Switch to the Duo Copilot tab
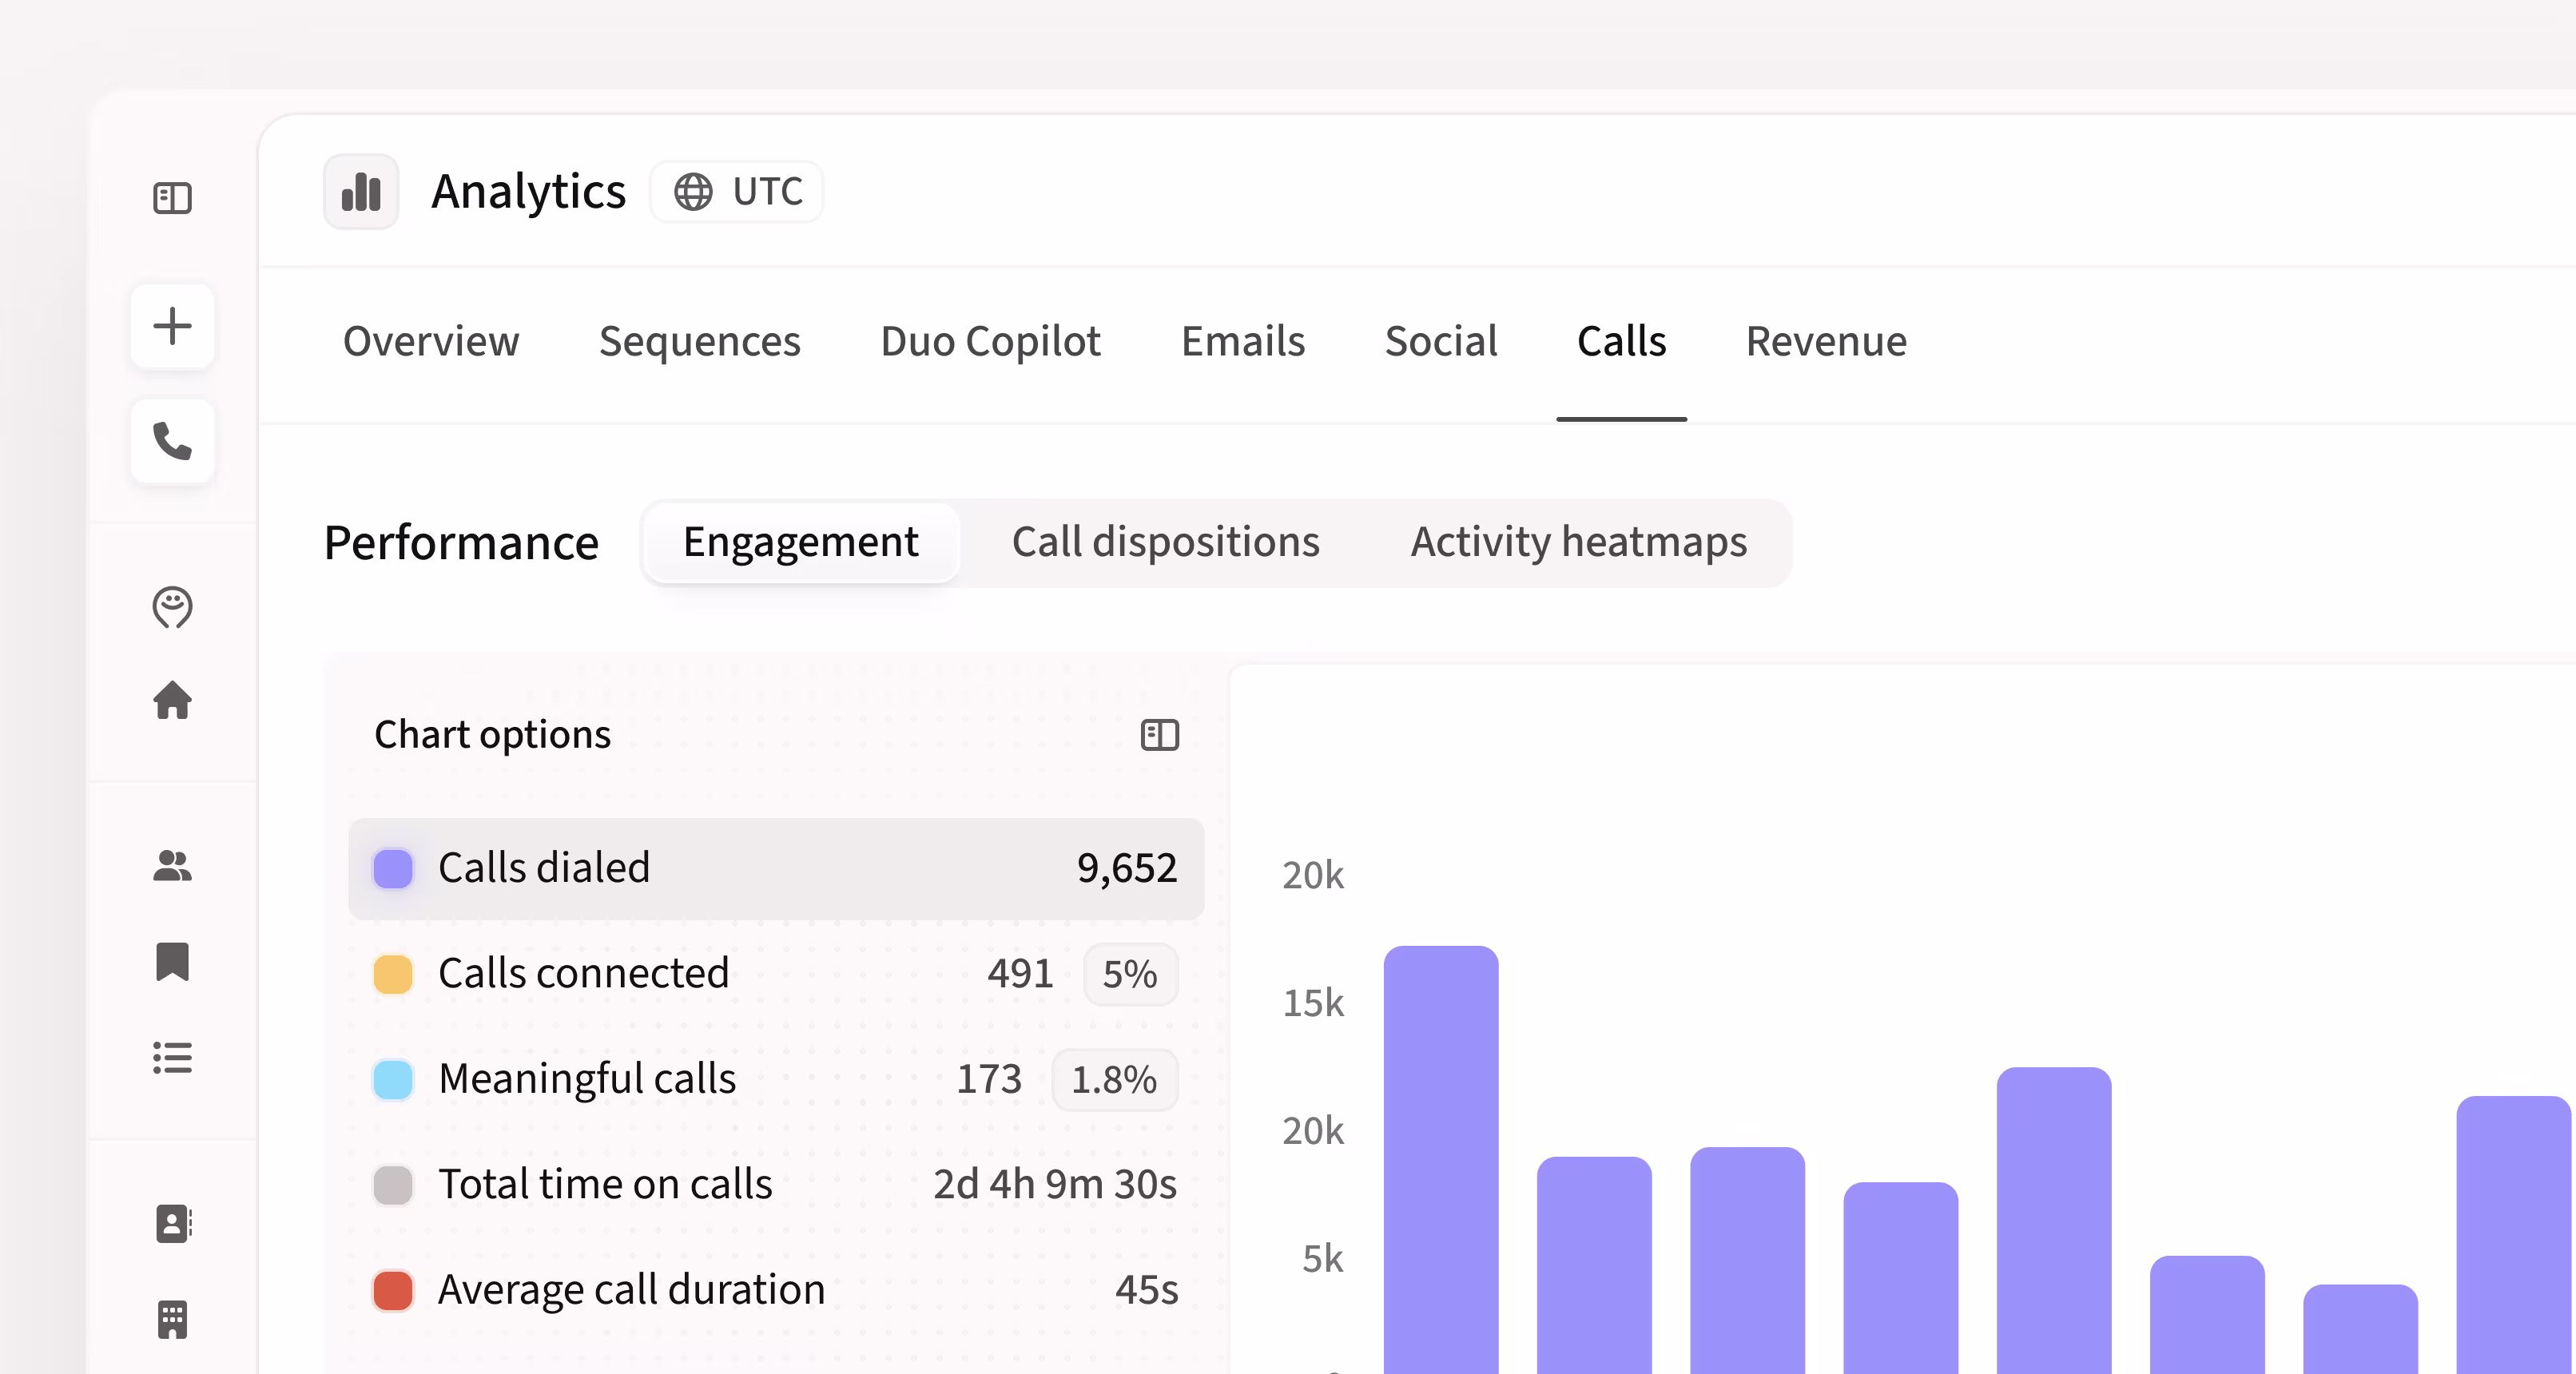This screenshot has height=1374, width=2576. (990, 341)
